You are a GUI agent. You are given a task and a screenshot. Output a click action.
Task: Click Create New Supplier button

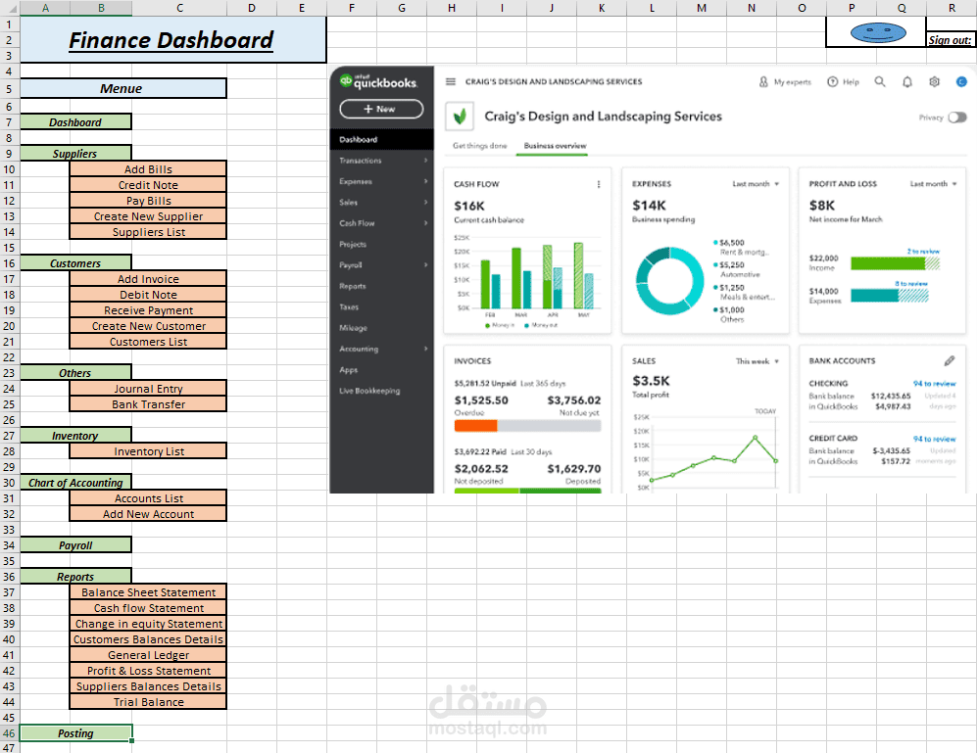[x=148, y=216]
